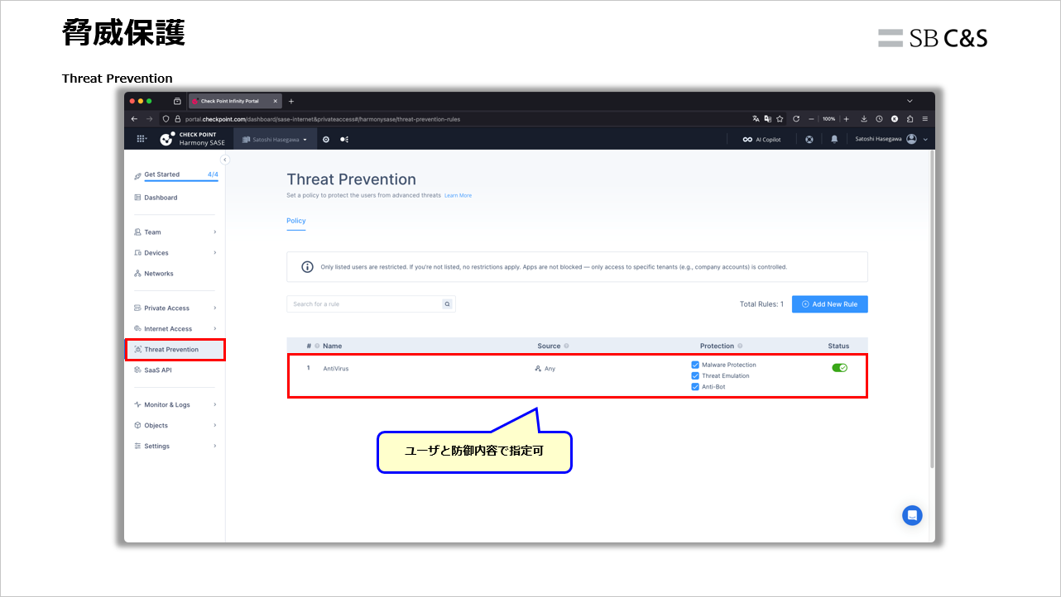The height and width of the screenshot is (597, 1061).
Task: Open the notifications bell
Action: click(x=834, y=140)
